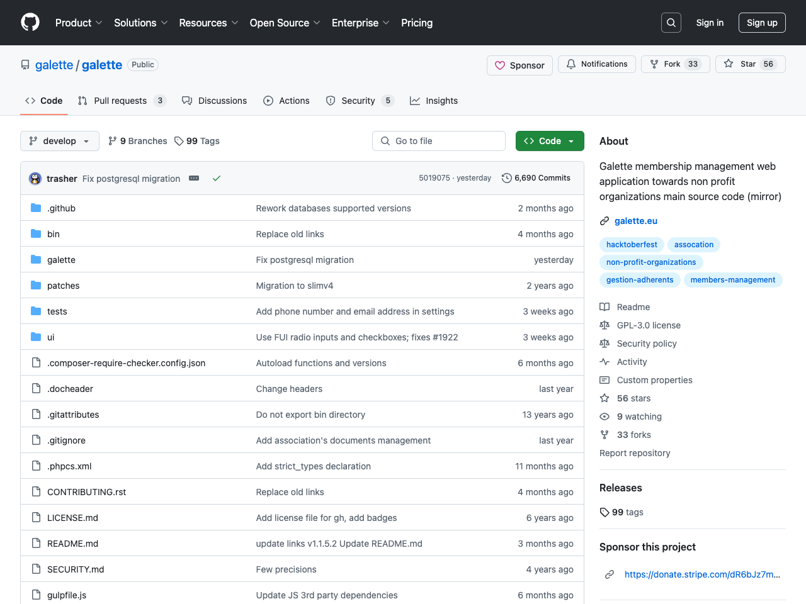The image size is (806, 604).
Task: Open the SECURITY.md file
Action: click(x=76, y=569)
